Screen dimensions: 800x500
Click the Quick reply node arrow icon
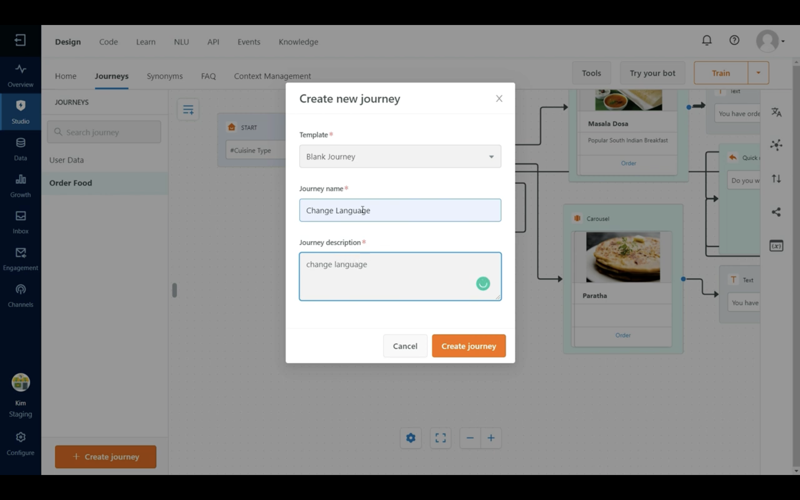tap(732, 157)
